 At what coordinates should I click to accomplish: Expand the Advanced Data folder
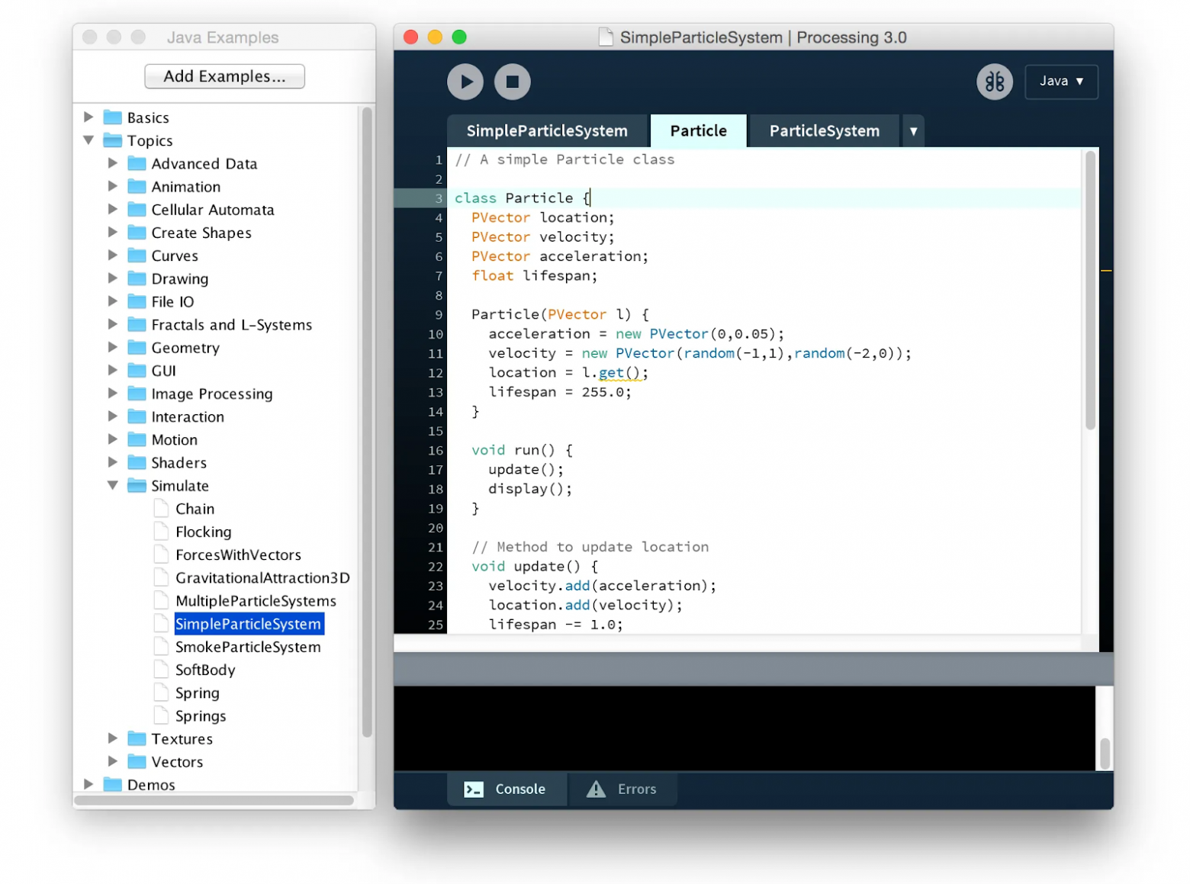pyautogui.click(x=113, y=162)
